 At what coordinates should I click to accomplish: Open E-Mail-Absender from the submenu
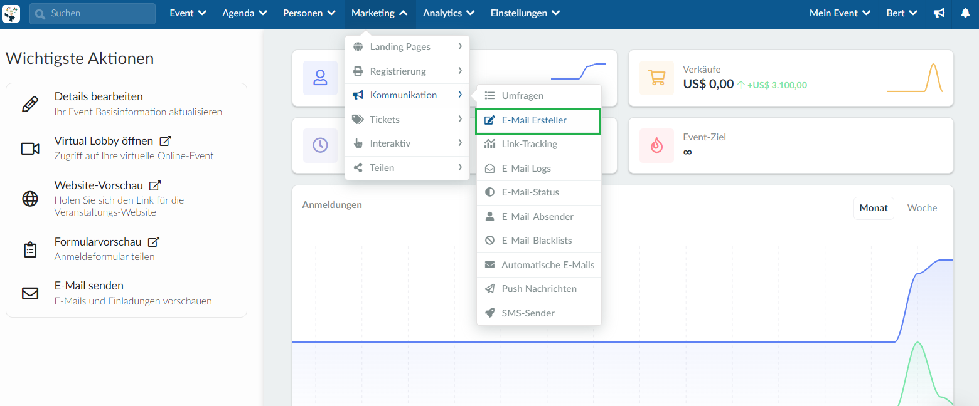point(539,217)
